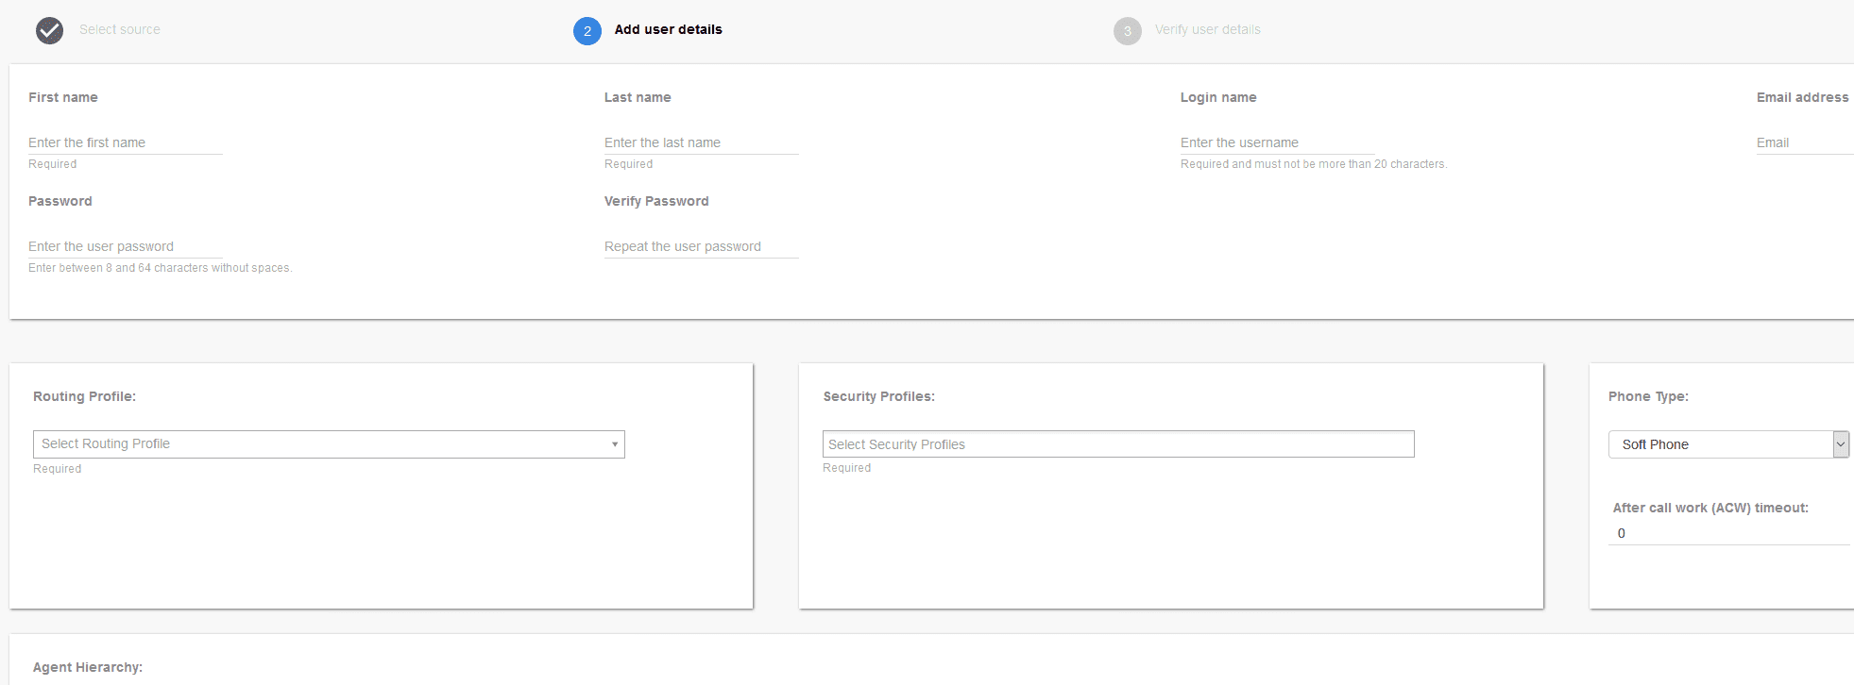Click the step 2 circle icon
This screenshot has height=685, width=1854.
(587, 31)
